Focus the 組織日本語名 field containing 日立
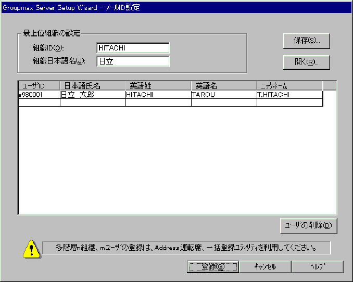 coord(133,61)
